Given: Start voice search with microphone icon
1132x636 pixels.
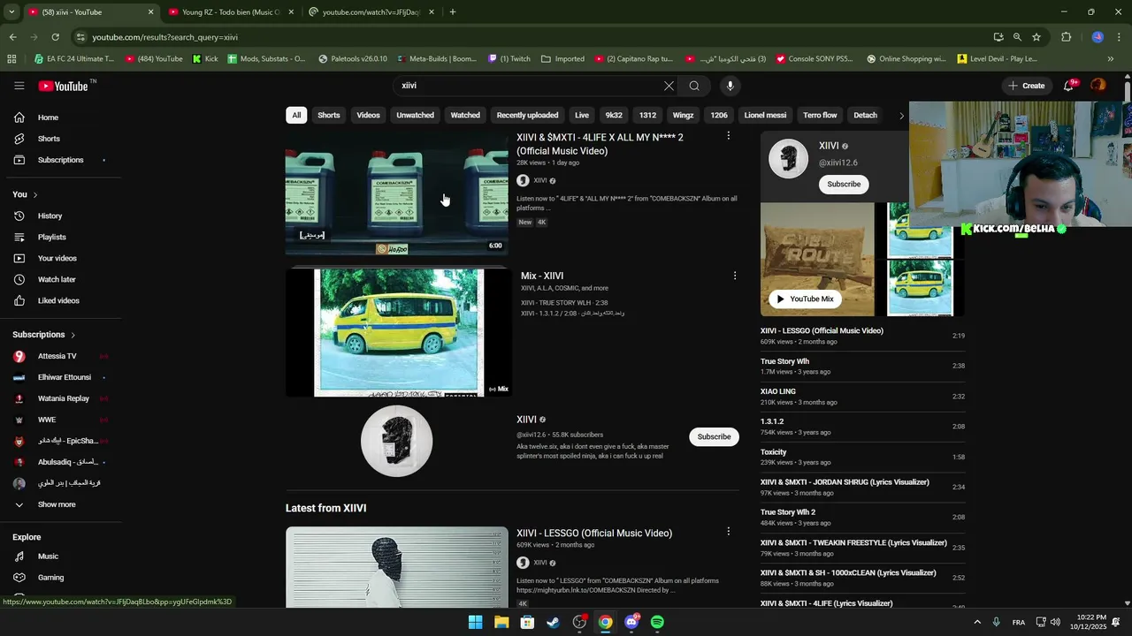Looking at the screenshot, I should coord(730,86).
